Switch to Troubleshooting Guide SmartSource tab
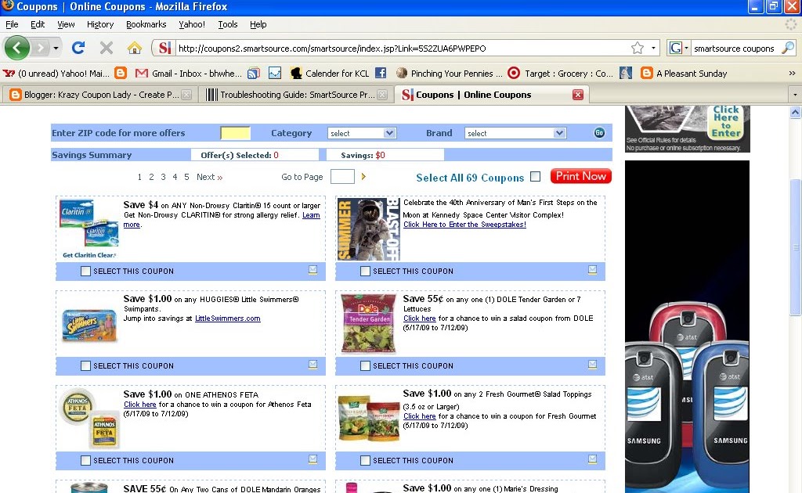This screenshot has width=802, height=493. pos(296,95)
